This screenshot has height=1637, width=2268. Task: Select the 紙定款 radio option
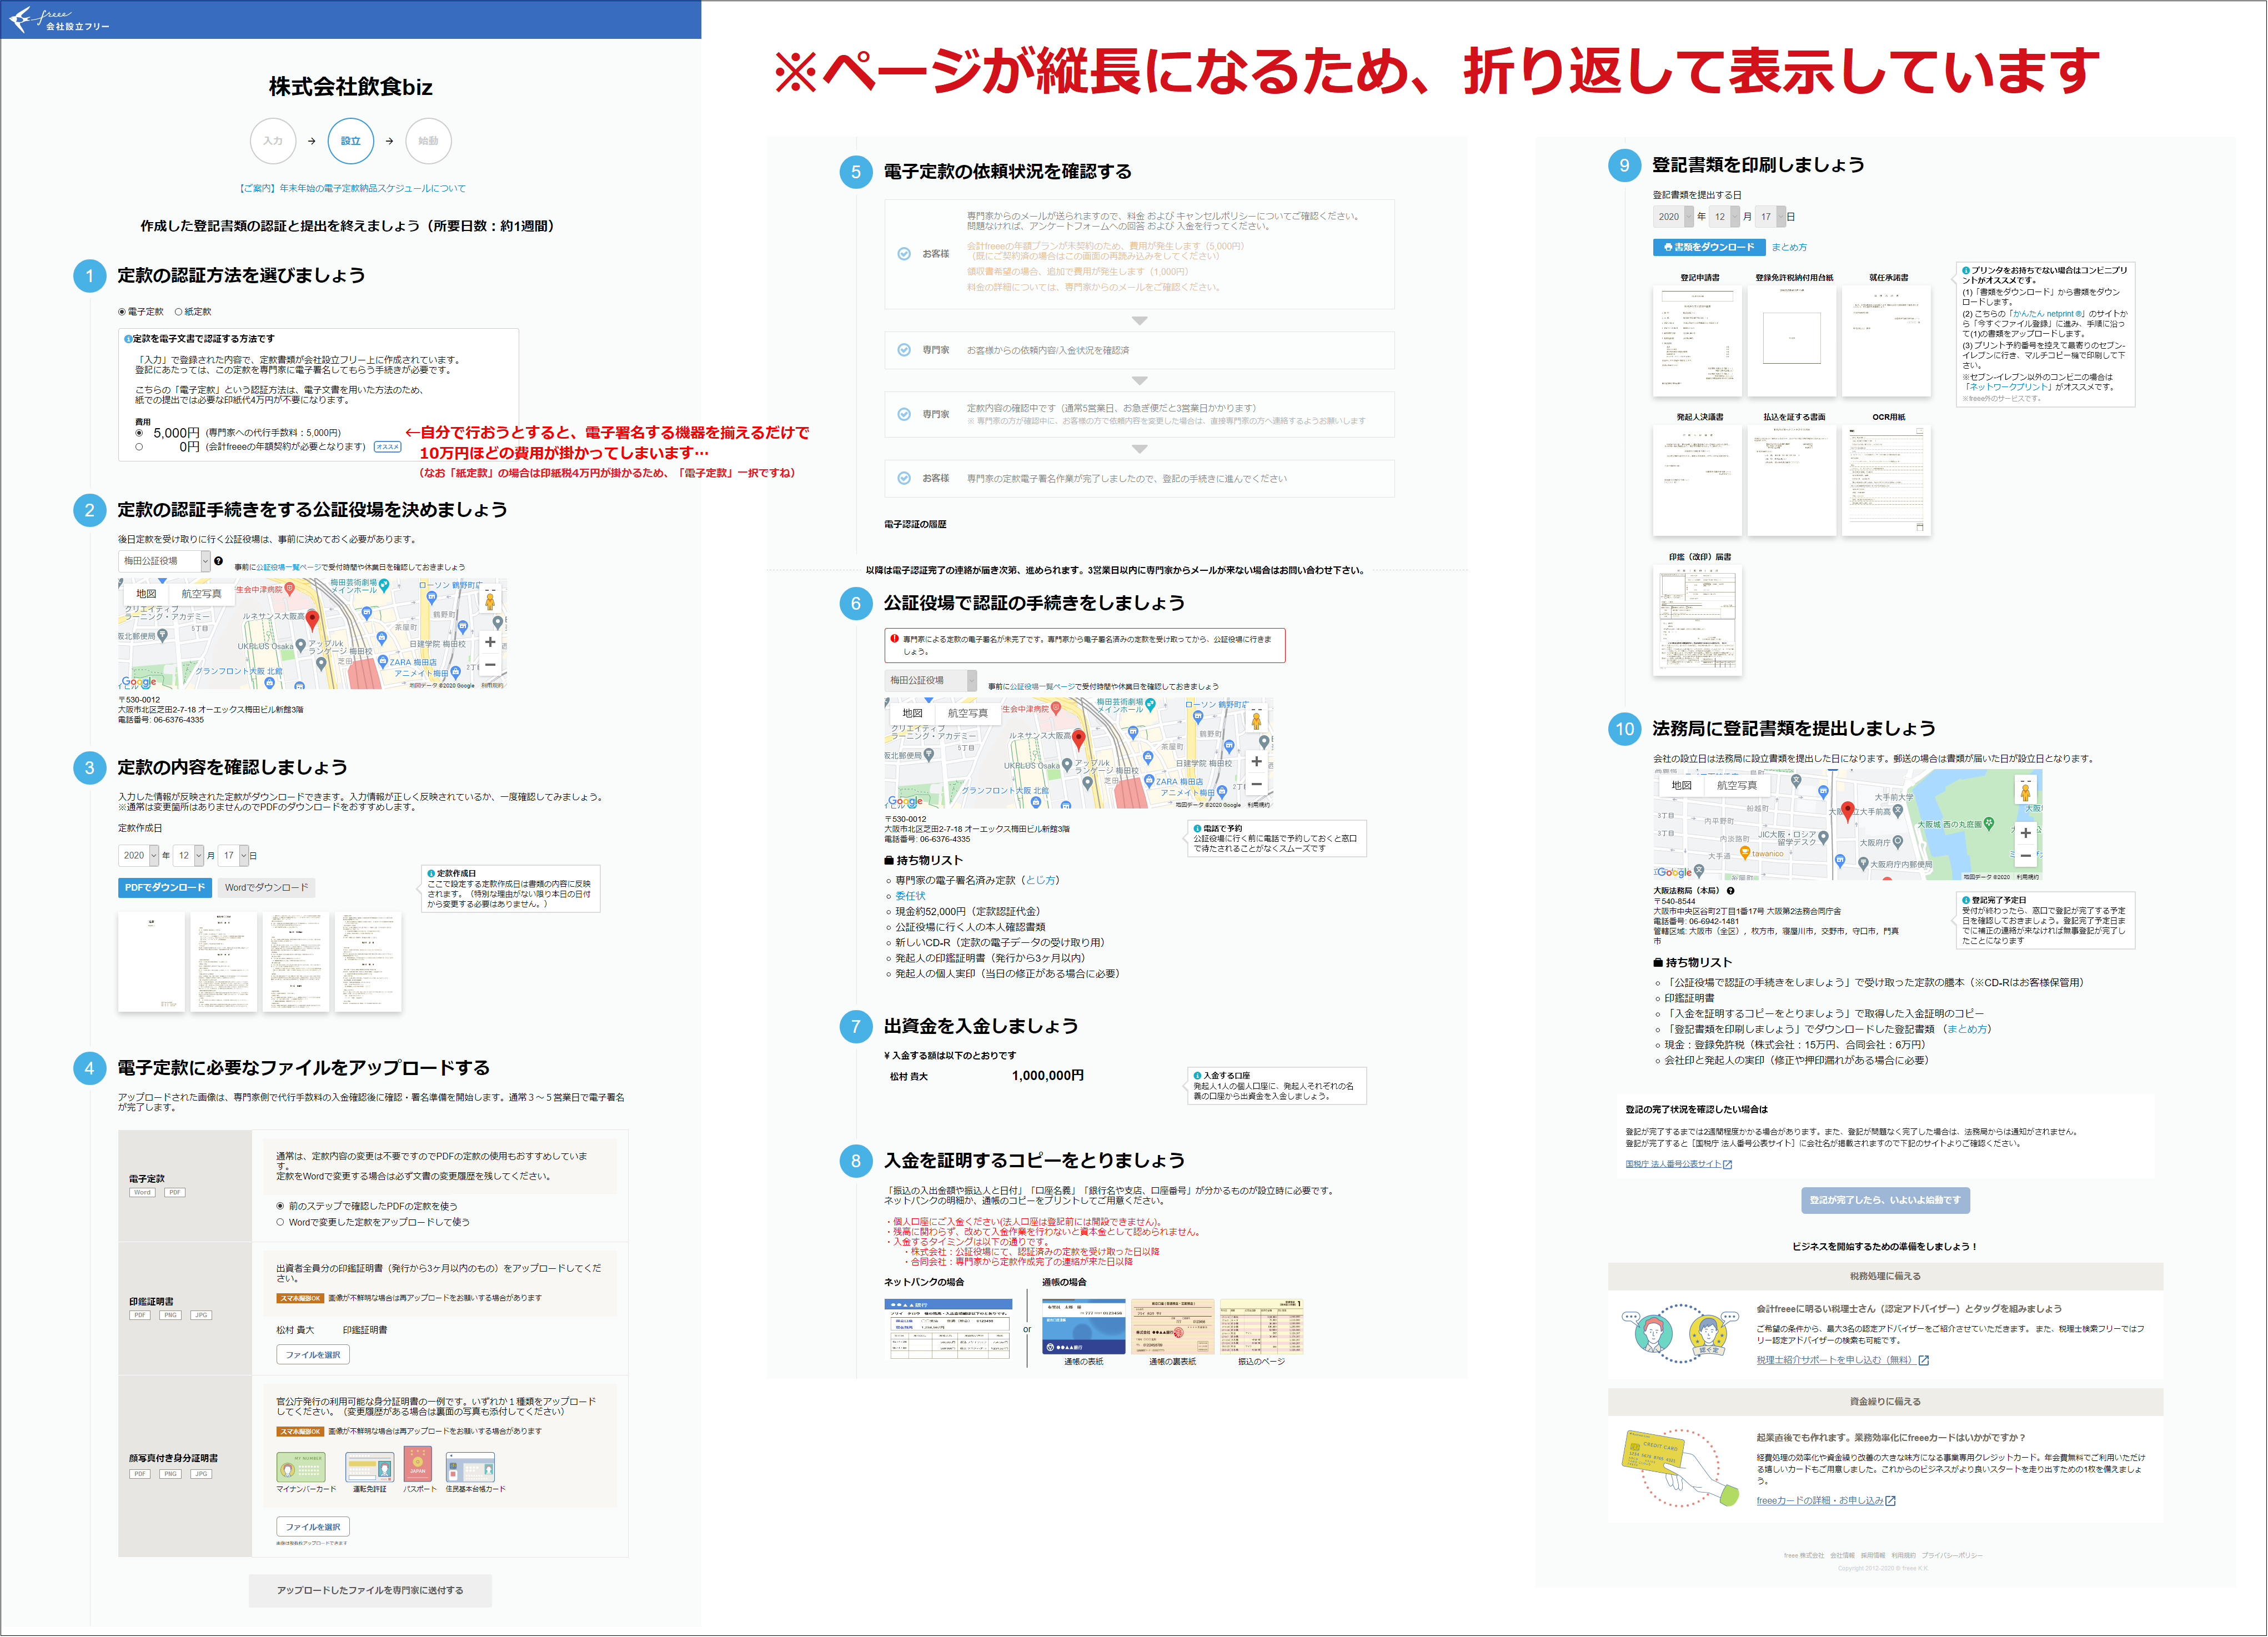click(179, 312)
